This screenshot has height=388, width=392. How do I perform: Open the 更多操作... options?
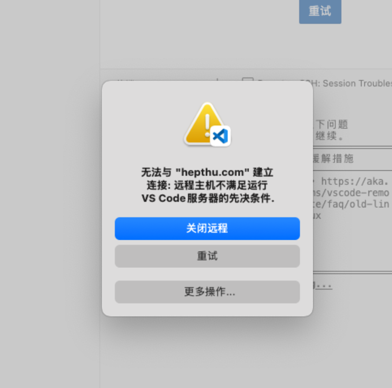(207, 292)
